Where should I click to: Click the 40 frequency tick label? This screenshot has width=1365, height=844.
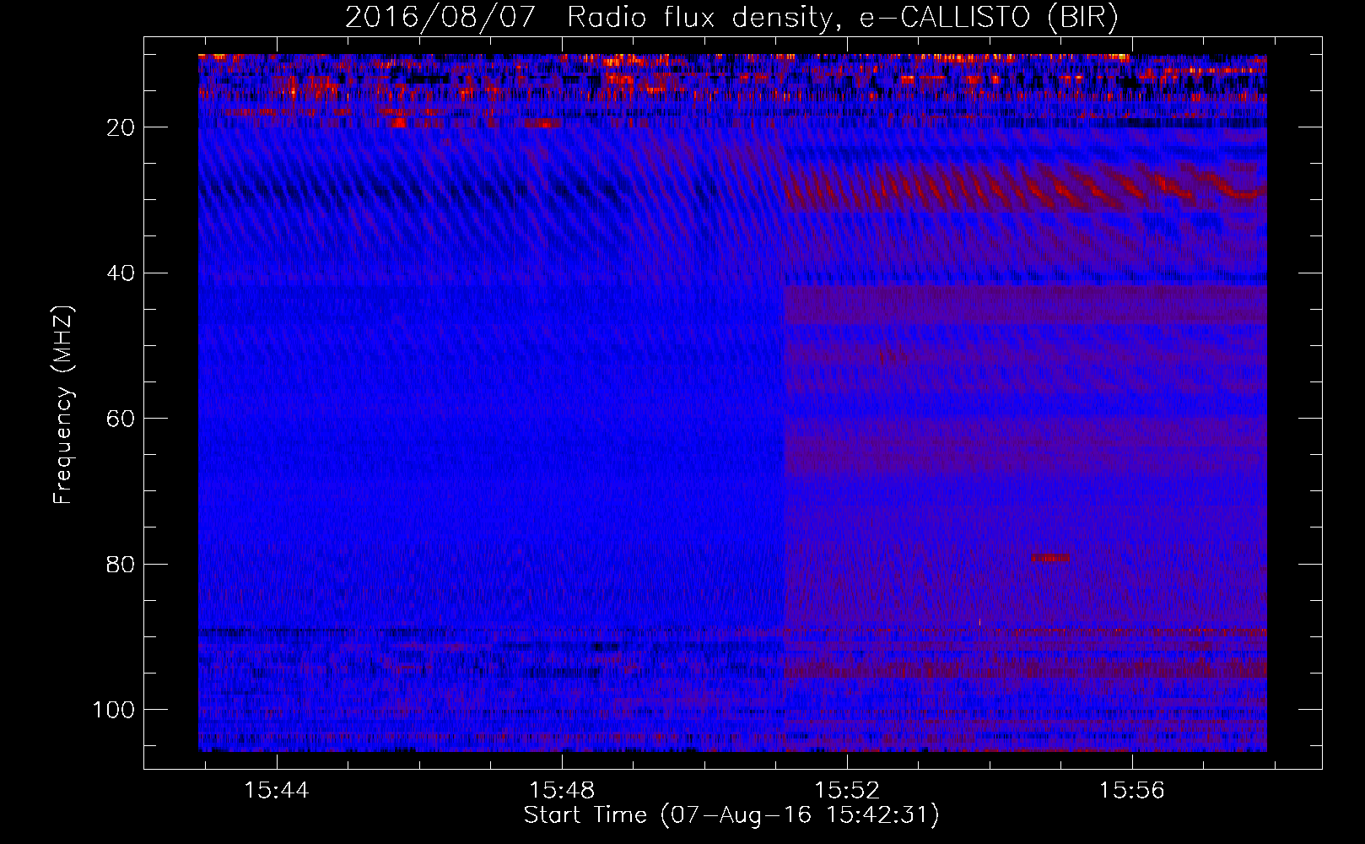point(121,273)
